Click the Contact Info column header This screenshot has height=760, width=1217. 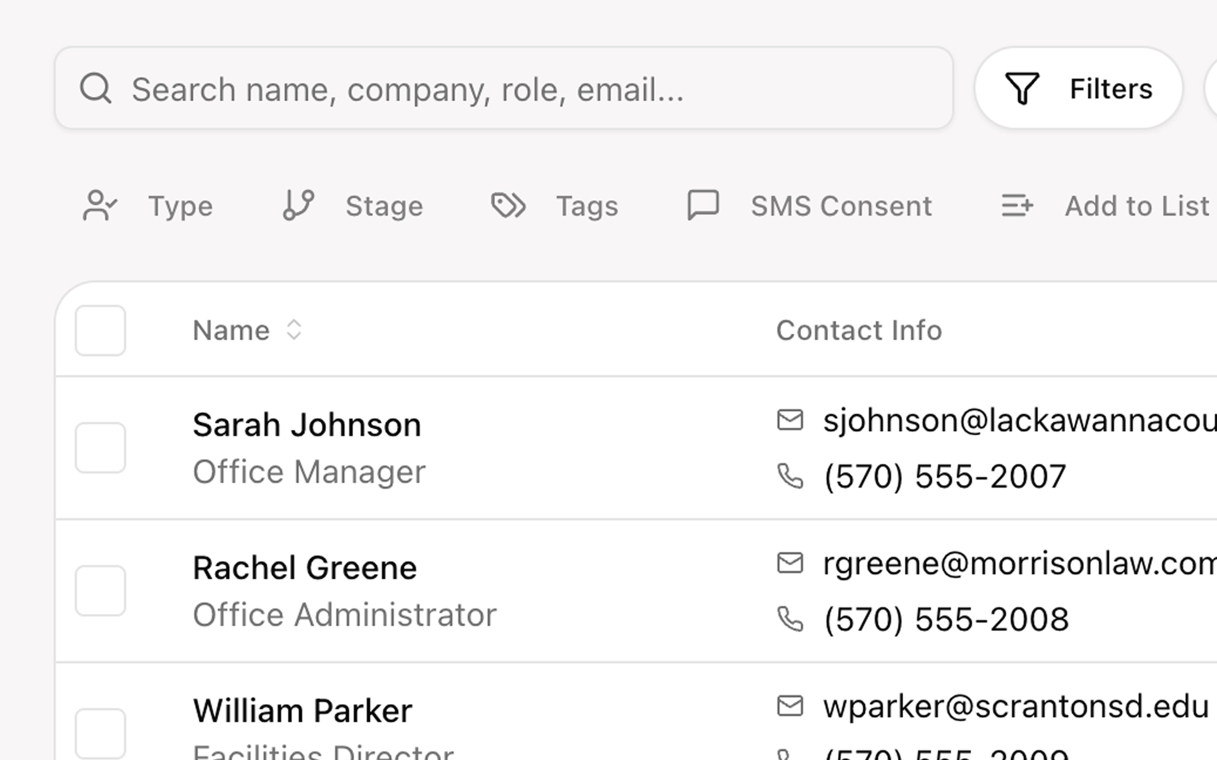coord(859,330)
